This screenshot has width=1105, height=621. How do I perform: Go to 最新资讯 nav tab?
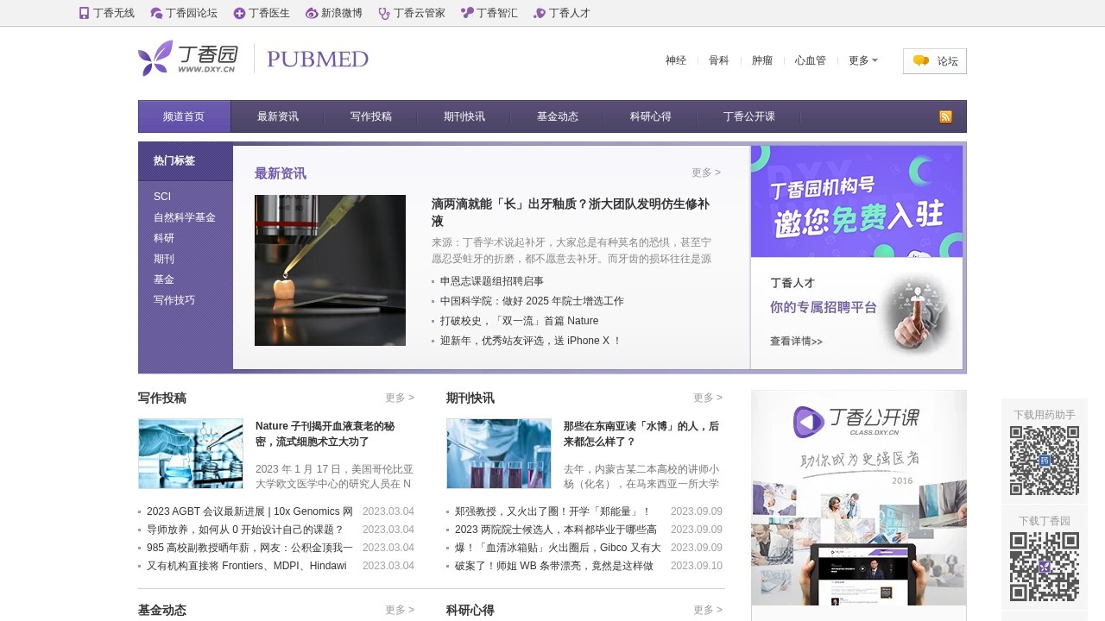278,116
